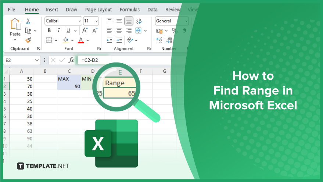Activate the Format Painter brush

click(28, 40)
